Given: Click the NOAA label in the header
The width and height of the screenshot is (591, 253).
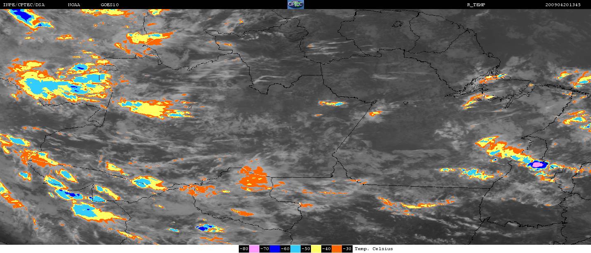Looking at the screenshot, I should tap(74, 5).
